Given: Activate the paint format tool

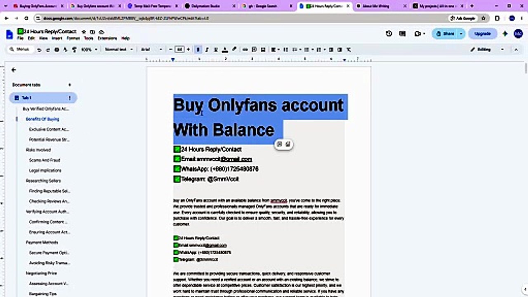Looking at the screenshot, I should pos(74,49).
